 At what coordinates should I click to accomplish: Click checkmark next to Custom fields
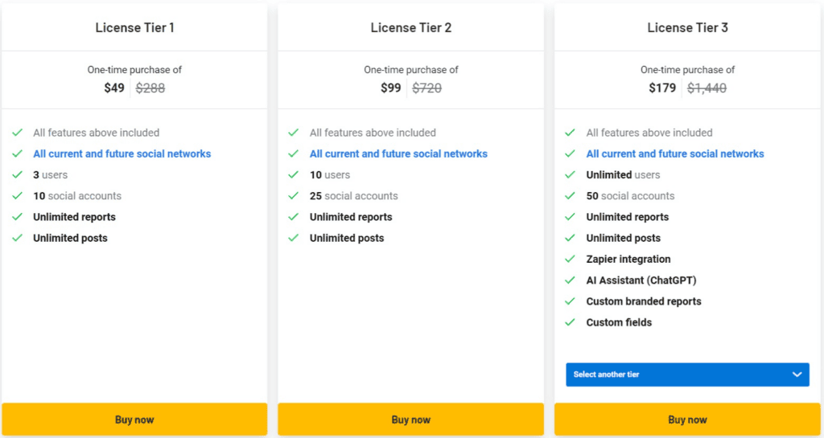pos(570,322)
